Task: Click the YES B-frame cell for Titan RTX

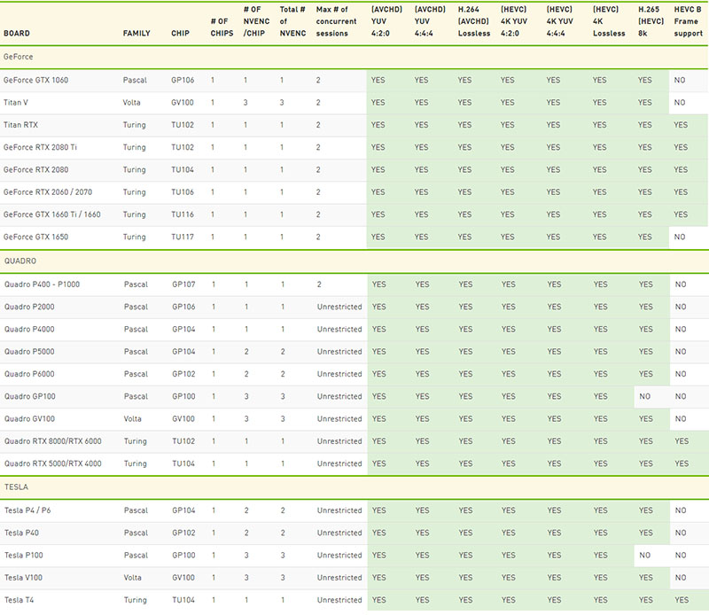Action: (681, 125)
